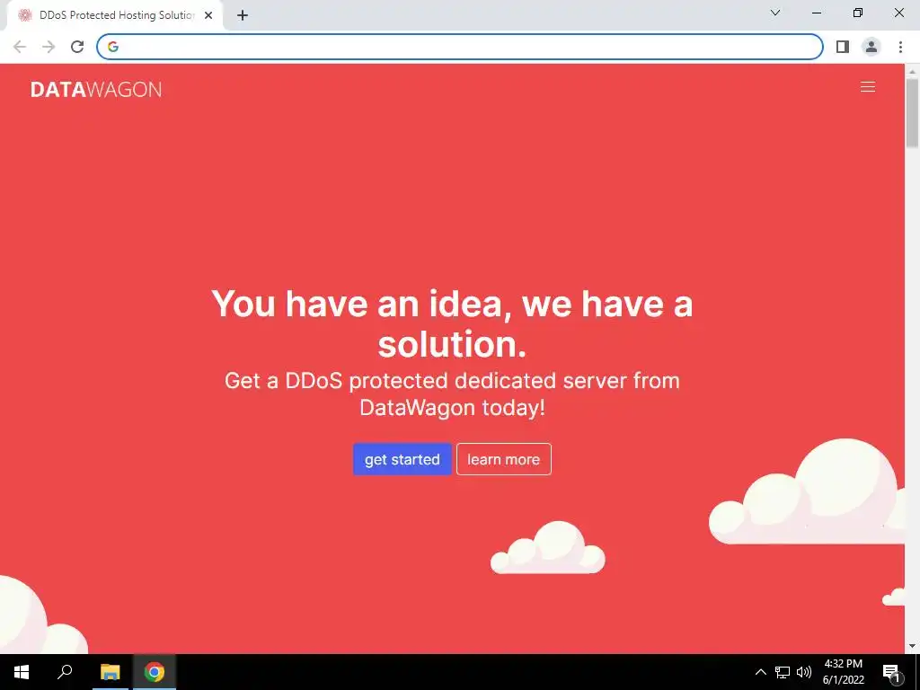
Task: Reload the current page
Action: (77, 47)
